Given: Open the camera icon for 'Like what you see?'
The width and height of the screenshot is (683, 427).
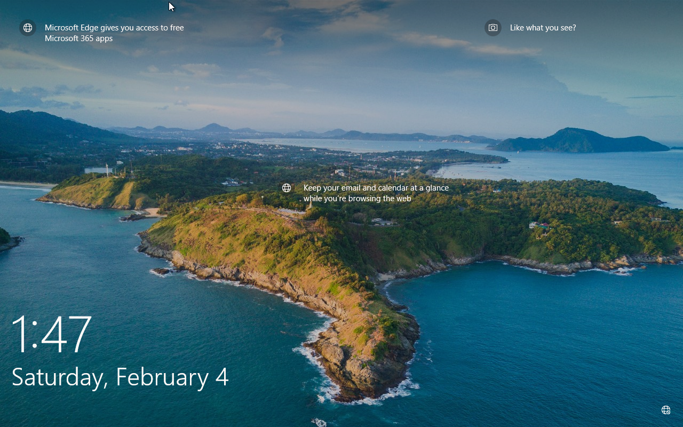Looking at the screenshot, I should tap(493, 28).
